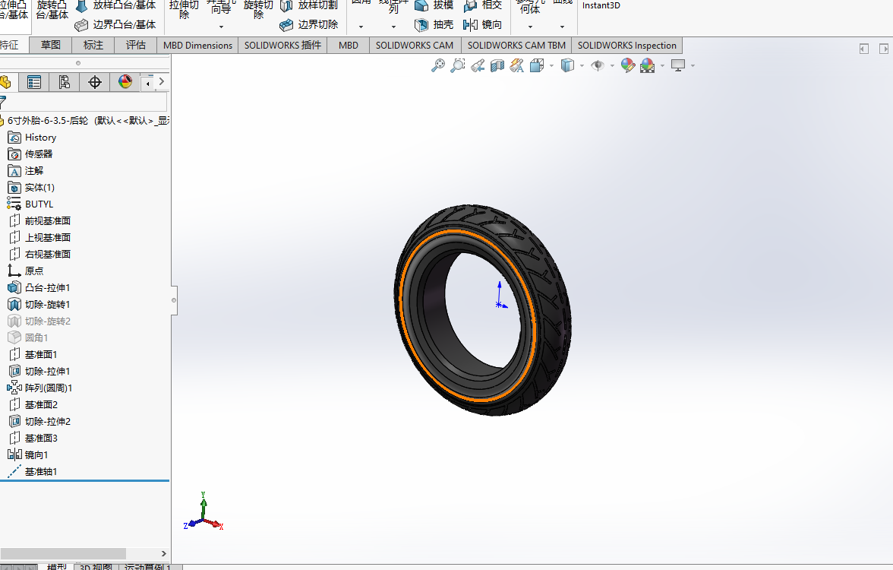Screen dimensions: 893x570
Task: Open the Dynamic Annotation Views icon
Action: 516,65
